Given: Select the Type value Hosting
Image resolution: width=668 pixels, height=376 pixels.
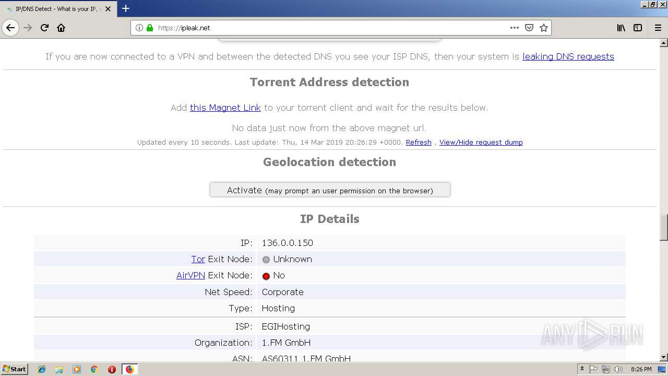Looking at the screenshot, I should 278,308.
